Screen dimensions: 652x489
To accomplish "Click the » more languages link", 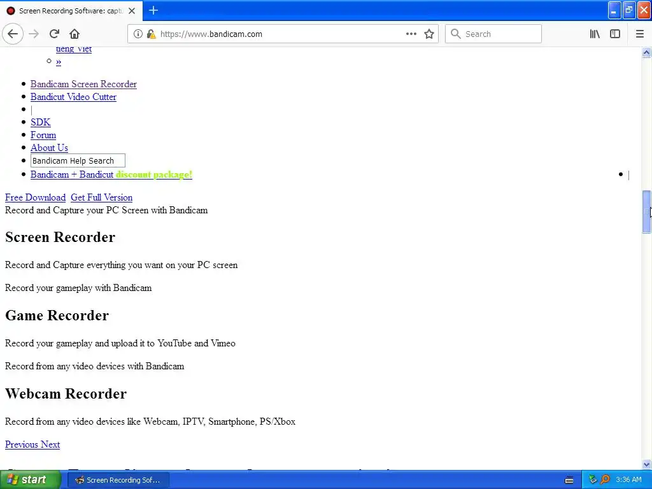I will point(59,62).
